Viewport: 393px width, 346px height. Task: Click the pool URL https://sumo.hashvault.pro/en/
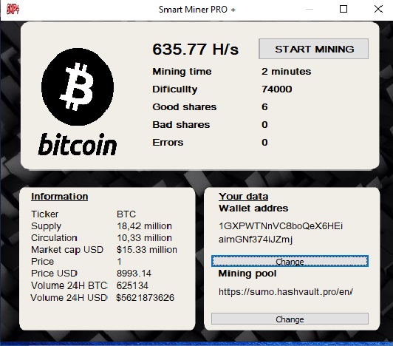[286, 292]
